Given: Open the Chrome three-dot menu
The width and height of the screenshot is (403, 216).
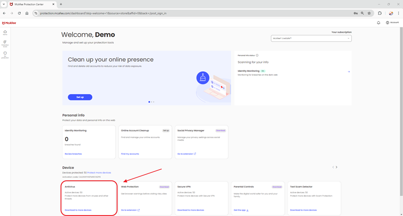Looking at the screenshot, I should 398,13.
